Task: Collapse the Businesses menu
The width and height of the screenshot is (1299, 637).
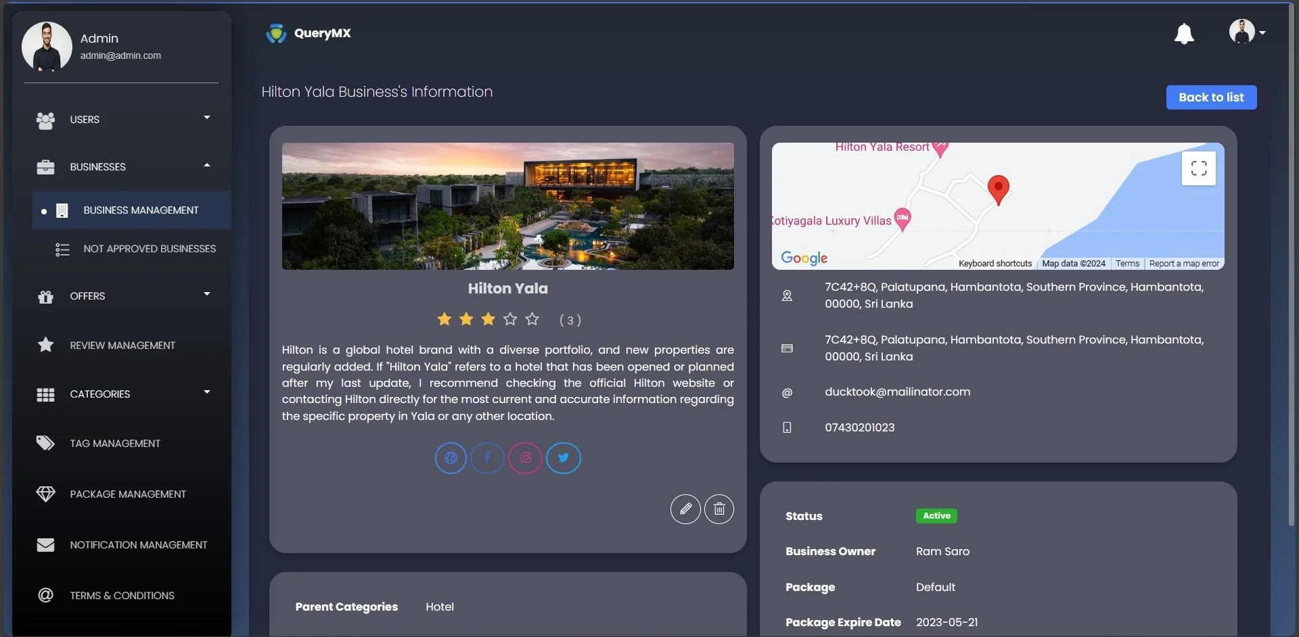Action: [x=122, y=167]
